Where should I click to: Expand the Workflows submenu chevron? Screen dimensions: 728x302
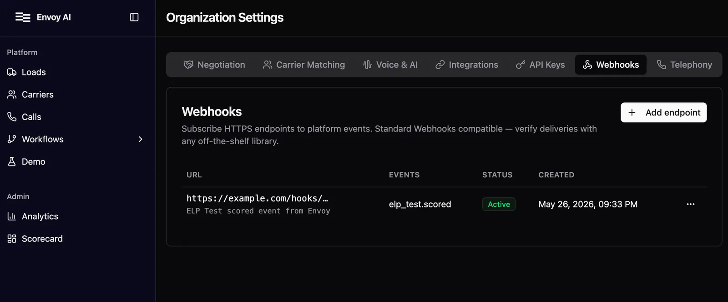(x=141, y=139)
